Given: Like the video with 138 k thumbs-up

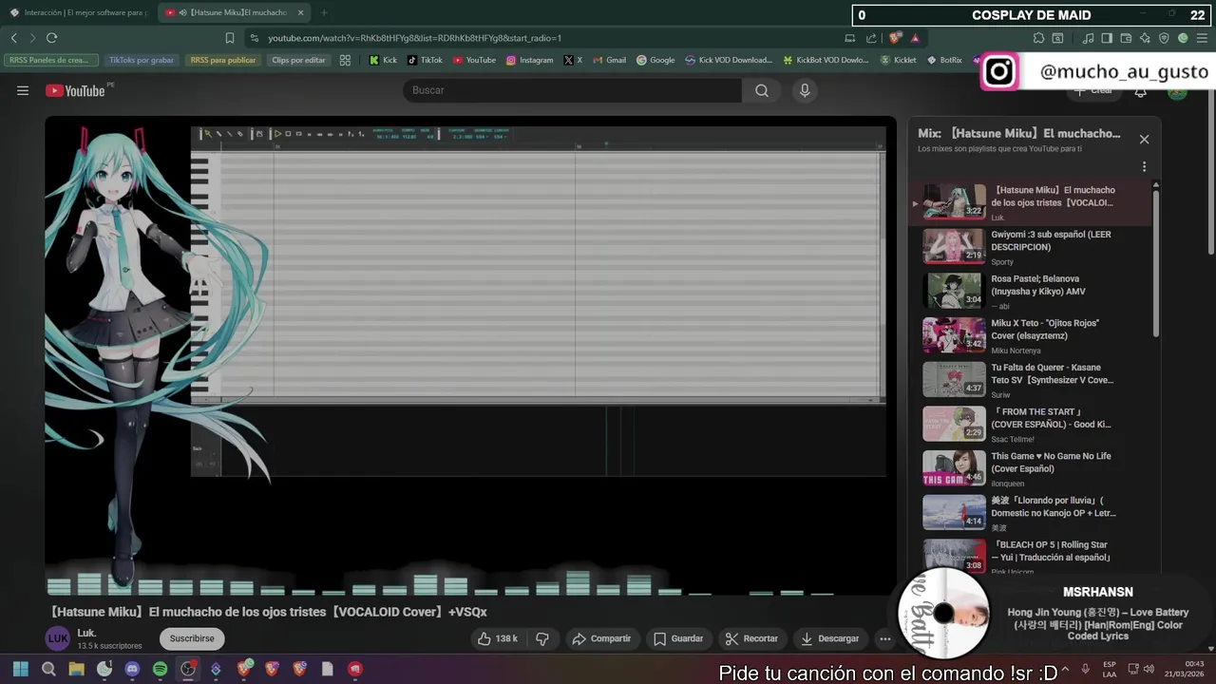Looking at the screenshot, I should point(499,638).
